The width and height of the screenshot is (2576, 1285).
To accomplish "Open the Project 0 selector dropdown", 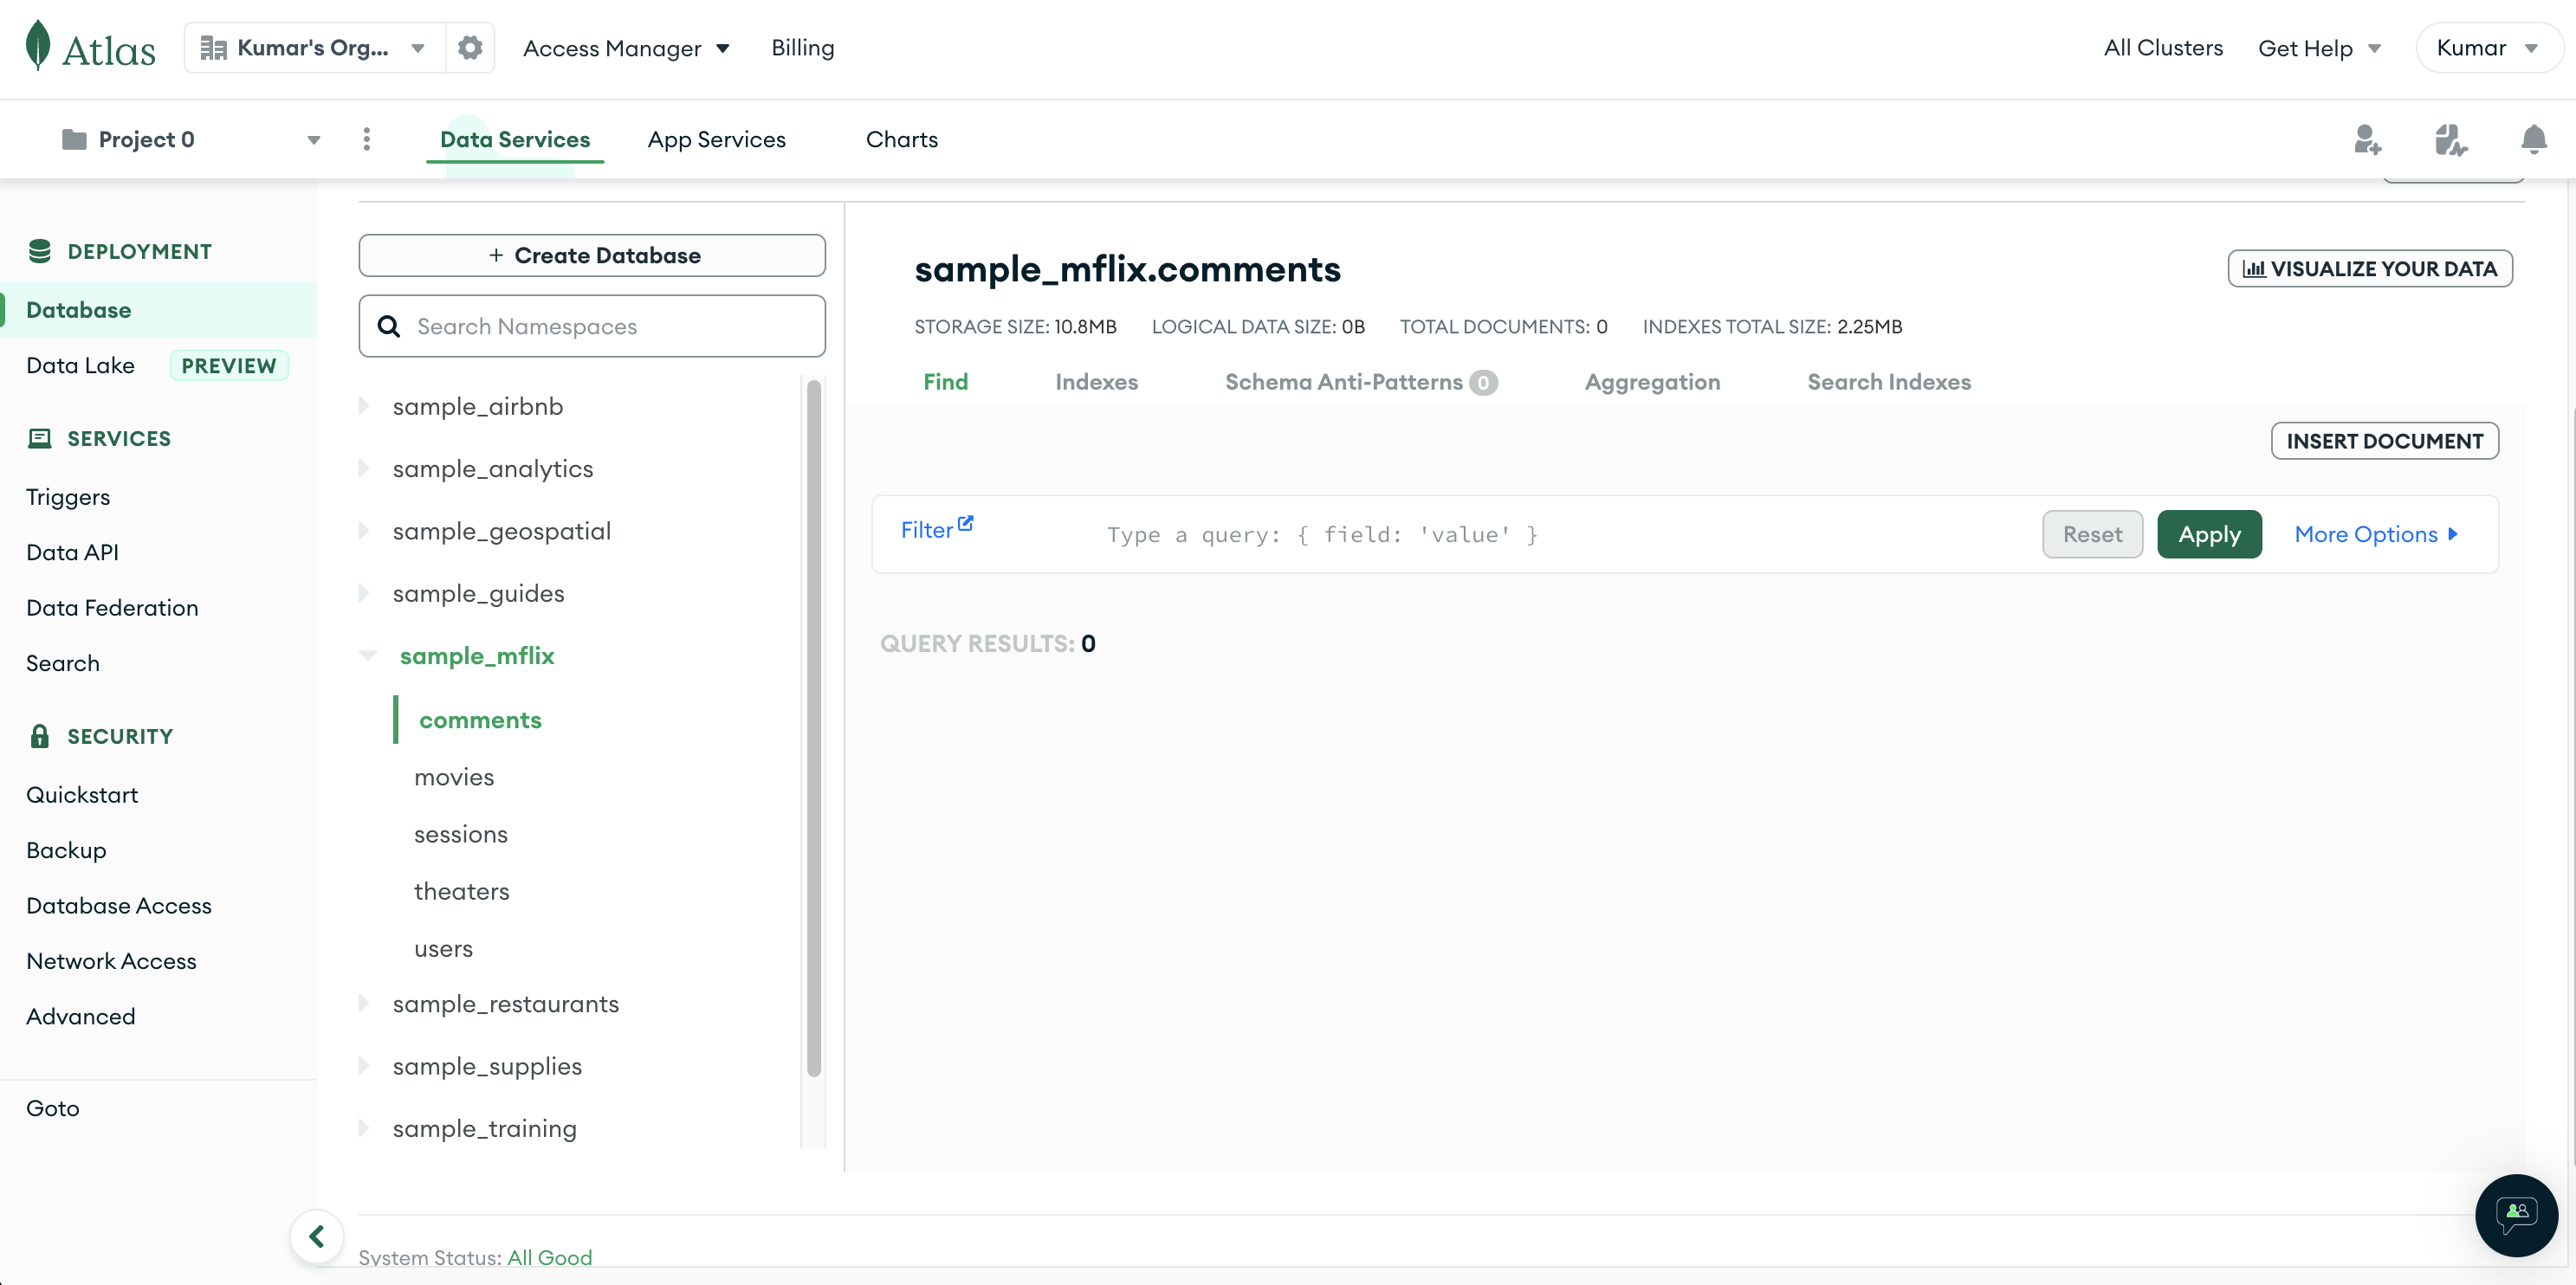I will pos(191,139).
